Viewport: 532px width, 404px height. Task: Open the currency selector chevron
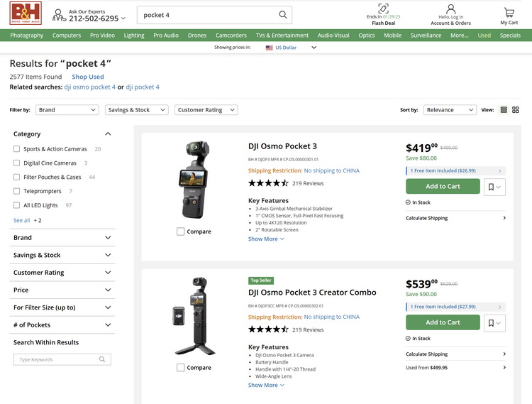pyautogui.click(x=314, y=48)
